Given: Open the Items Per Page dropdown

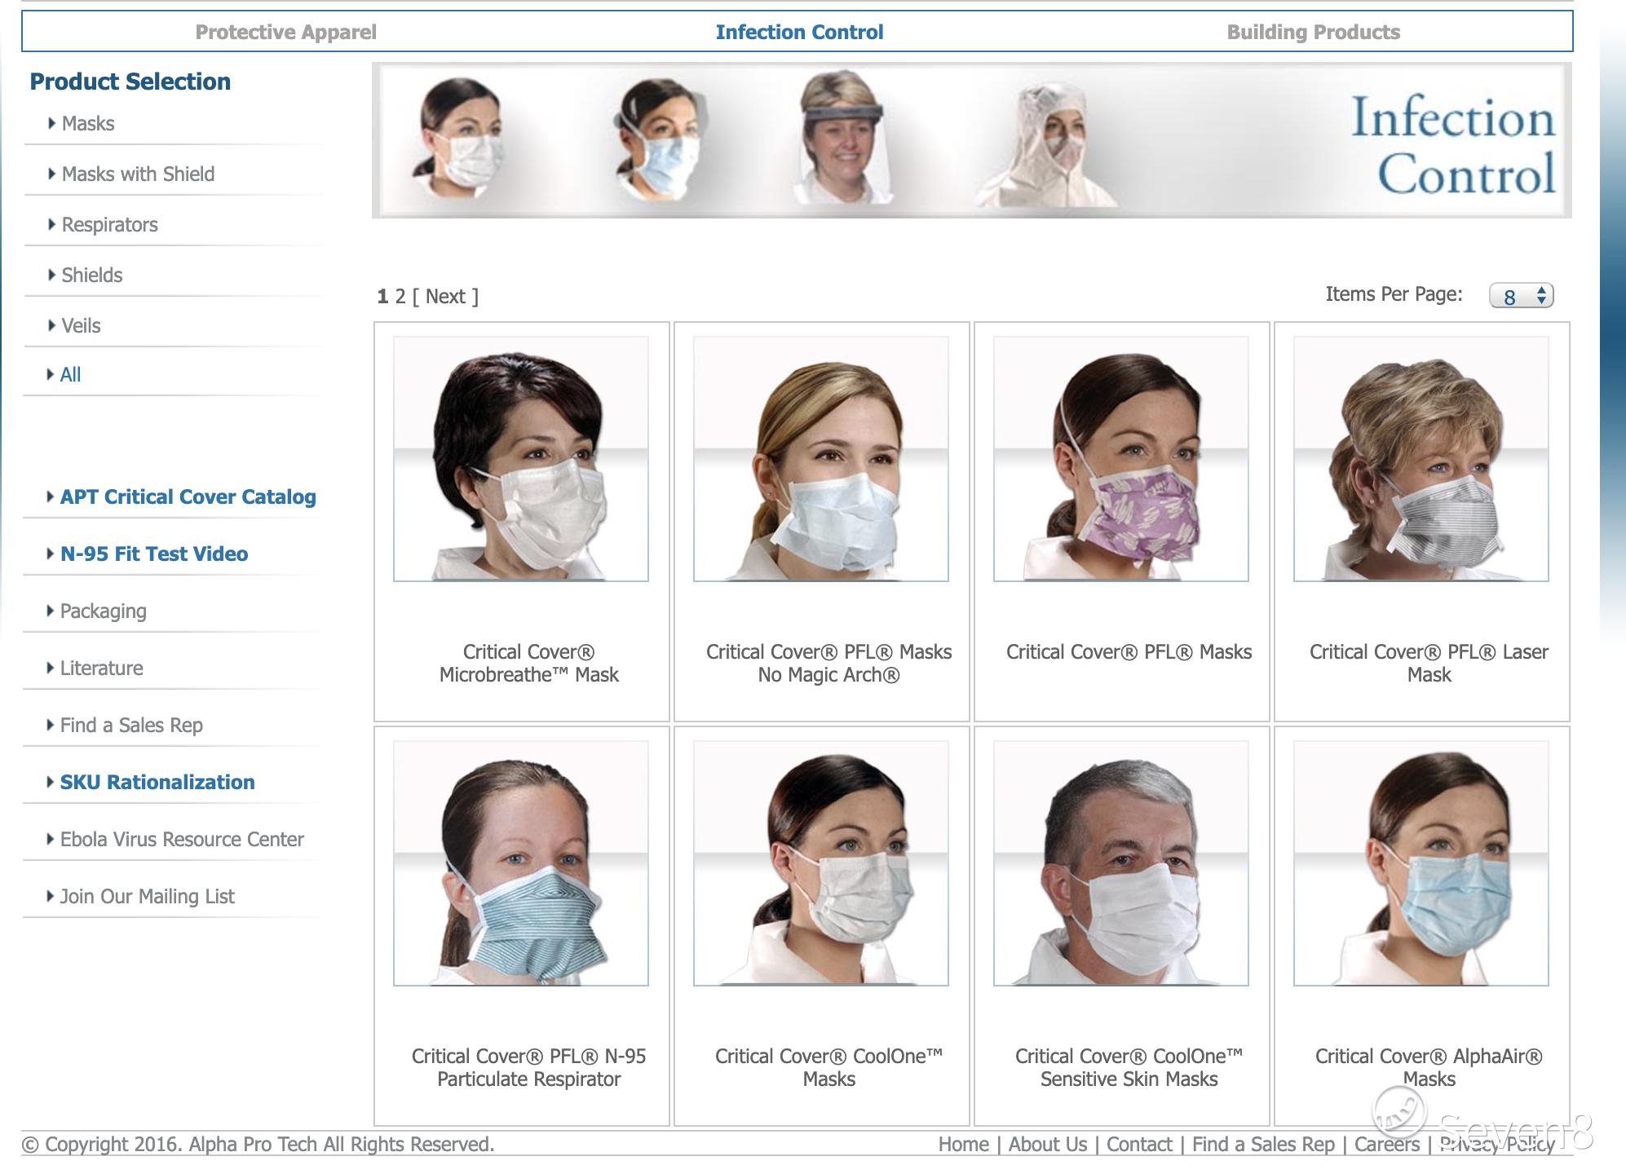Looking at the screenshot, I should tap(1521, 296).
